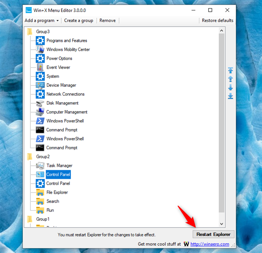Image resolution: width=262 pixels, height=253 pixels.
Task: Maximize the Win+X Menu Editor window
Action: point(210,10)
